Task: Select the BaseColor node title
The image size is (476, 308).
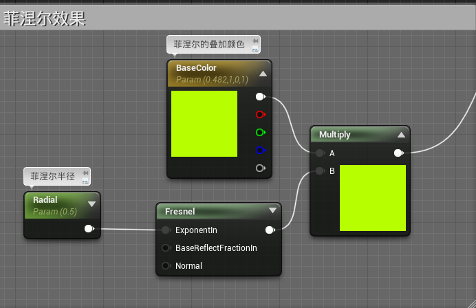Action: (196, 68)
